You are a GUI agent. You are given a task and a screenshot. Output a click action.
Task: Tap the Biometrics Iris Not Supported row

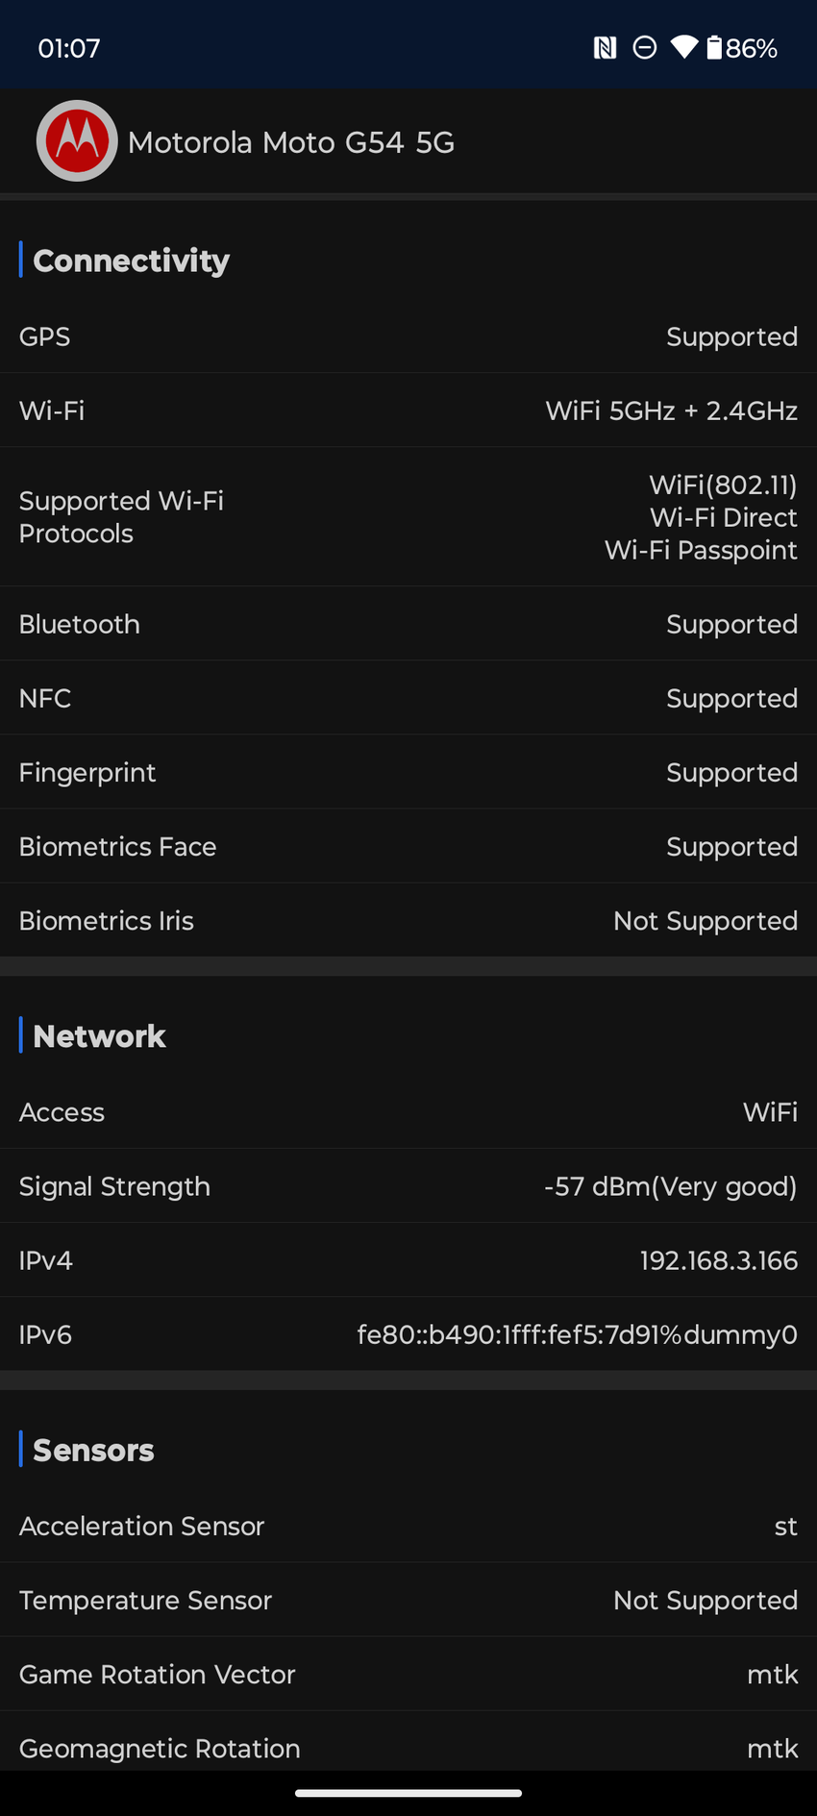click(408, 920)
